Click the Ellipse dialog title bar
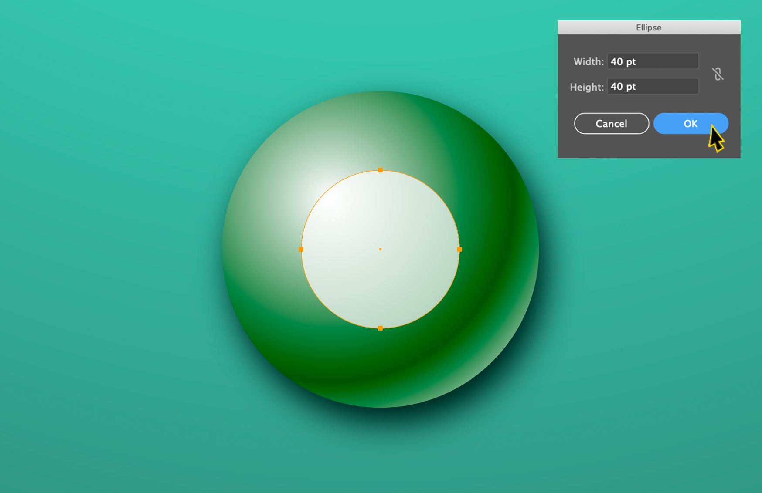This screenshot has width=762, height=493. [648, 27]
